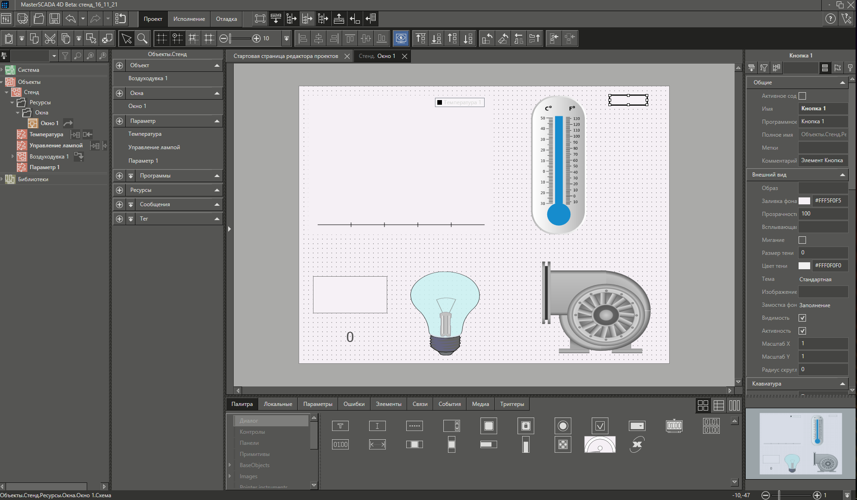The image size is (857, 500).
Task: Check the Мигание checkbox
Action: (802, 240)
